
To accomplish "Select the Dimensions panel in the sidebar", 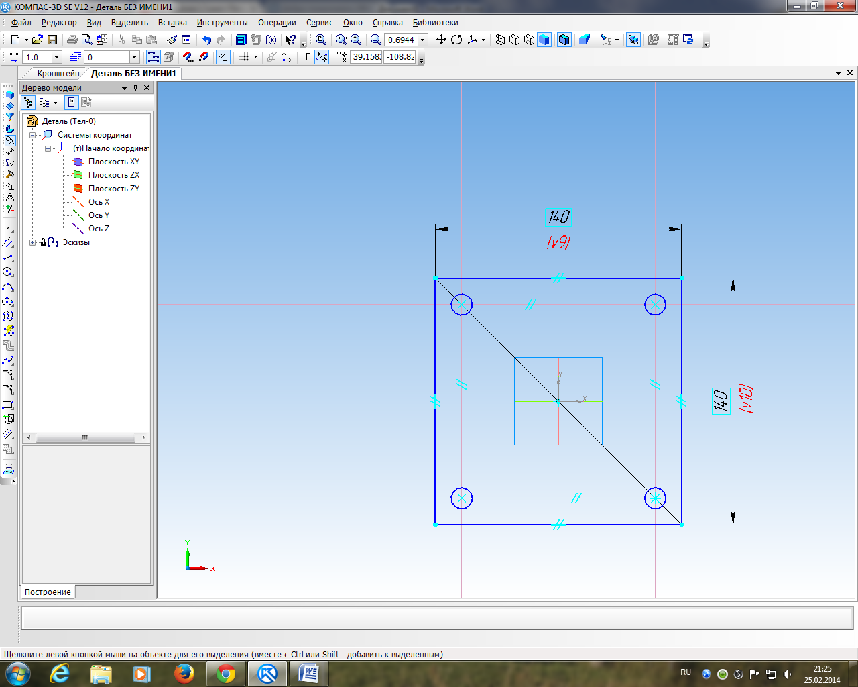I will tap(9, 152).
